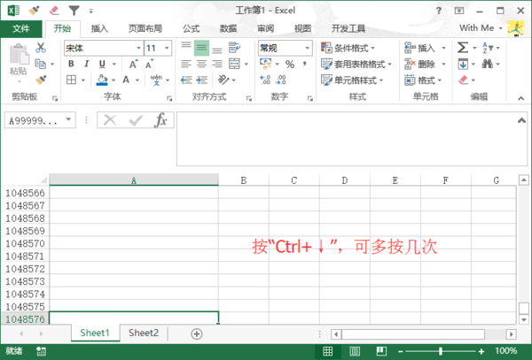The height and width of the screenshot is (360, 532).
Task: Open the Format (格式) cells dropdown
Action: pos(423,80)
